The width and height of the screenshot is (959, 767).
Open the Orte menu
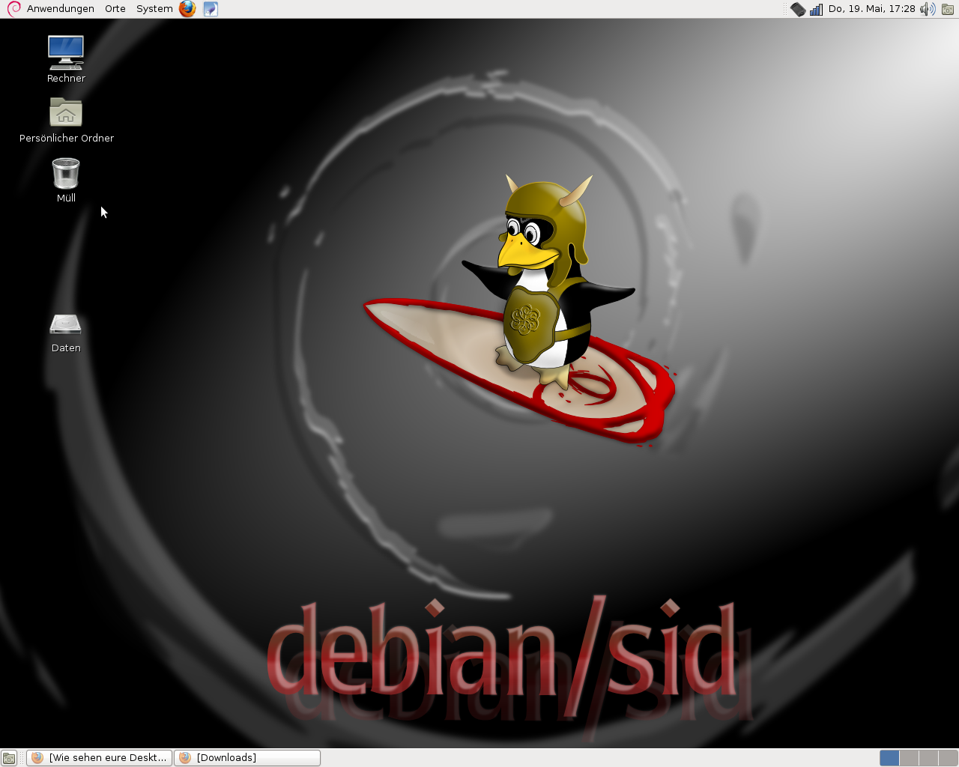click(115, 9)
